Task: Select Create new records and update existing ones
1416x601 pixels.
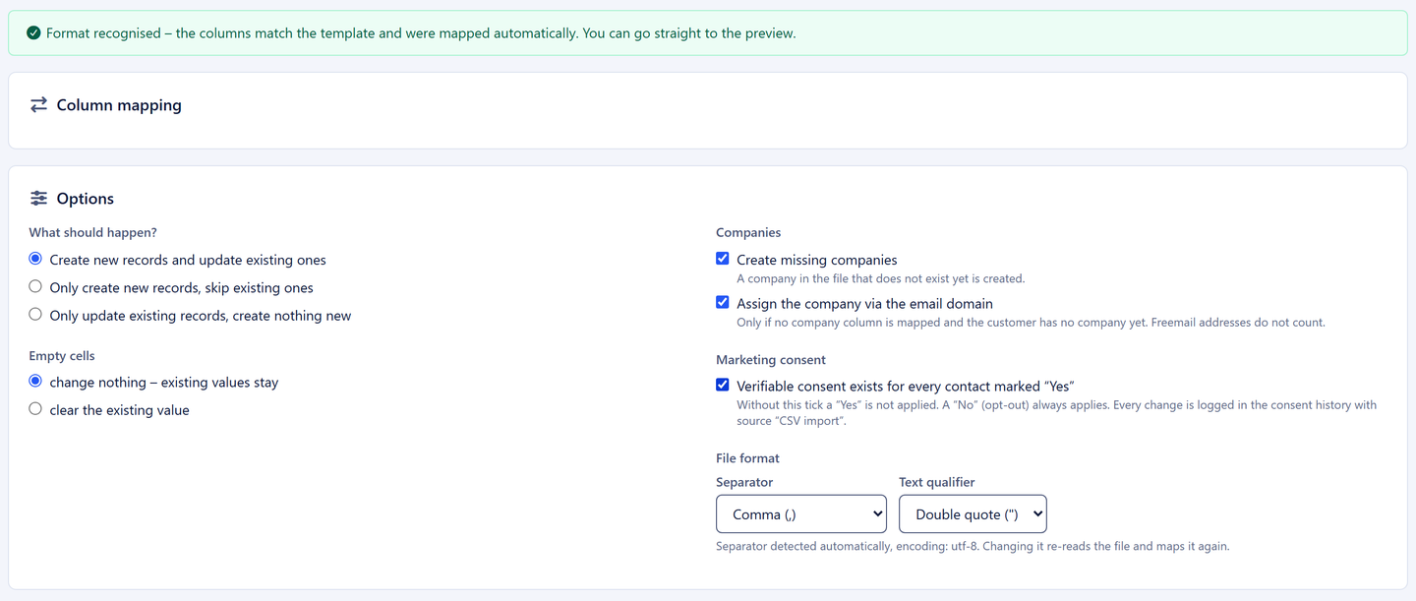Action: pos(35,259)
